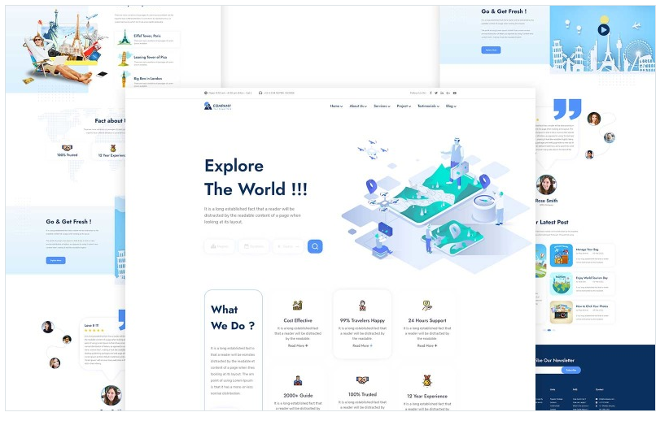Click the blue button under left Go & Get Fresh
The width and height of the screenshot is (660, 421).
click(x=55, y=261)
